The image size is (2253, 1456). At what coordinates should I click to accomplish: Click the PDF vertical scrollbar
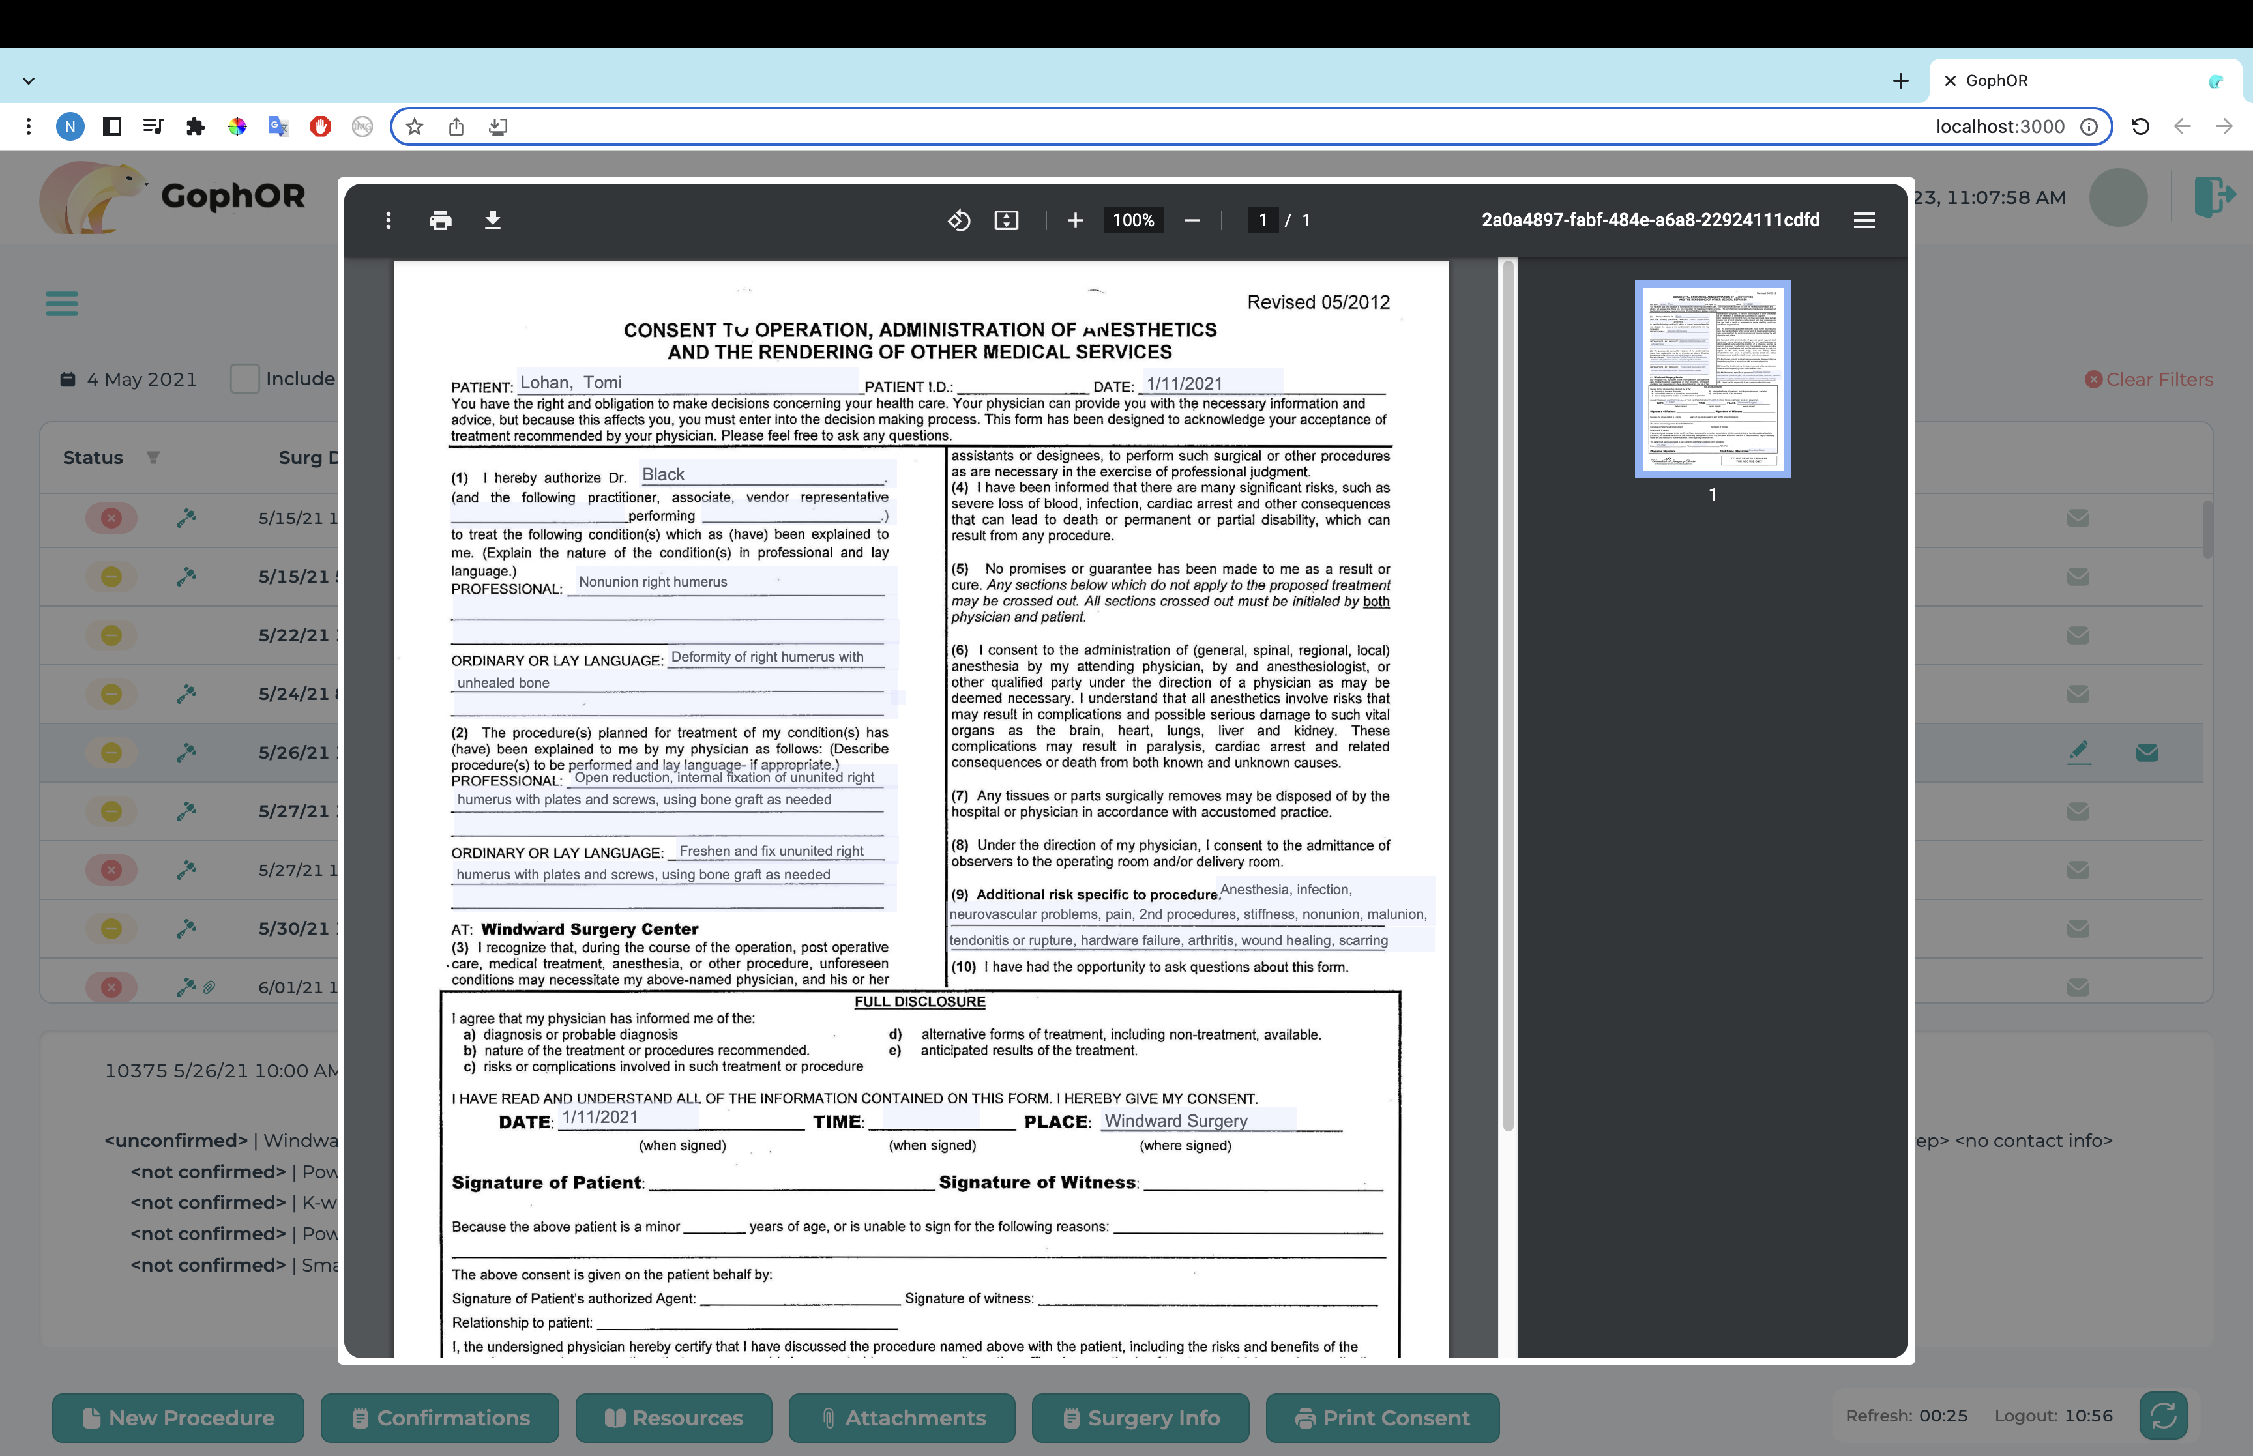pos(1508,697)
